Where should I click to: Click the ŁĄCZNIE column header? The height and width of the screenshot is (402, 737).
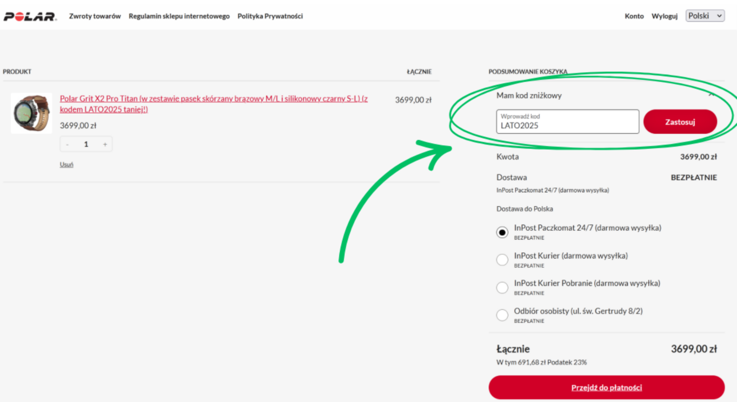(x=419, y=71)
